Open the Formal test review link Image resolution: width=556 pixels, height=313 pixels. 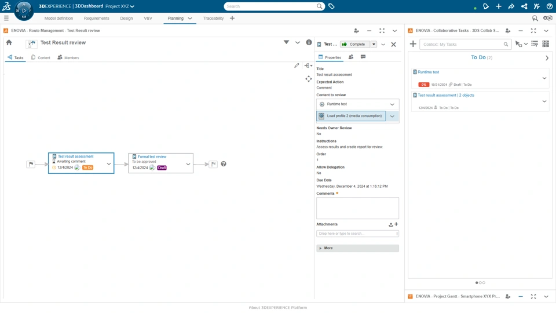pyautogui.click(x=152, y=156)
